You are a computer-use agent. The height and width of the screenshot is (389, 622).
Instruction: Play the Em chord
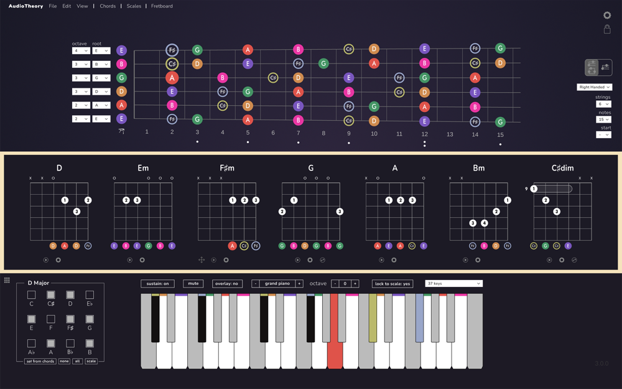click(x=130, y=260)
